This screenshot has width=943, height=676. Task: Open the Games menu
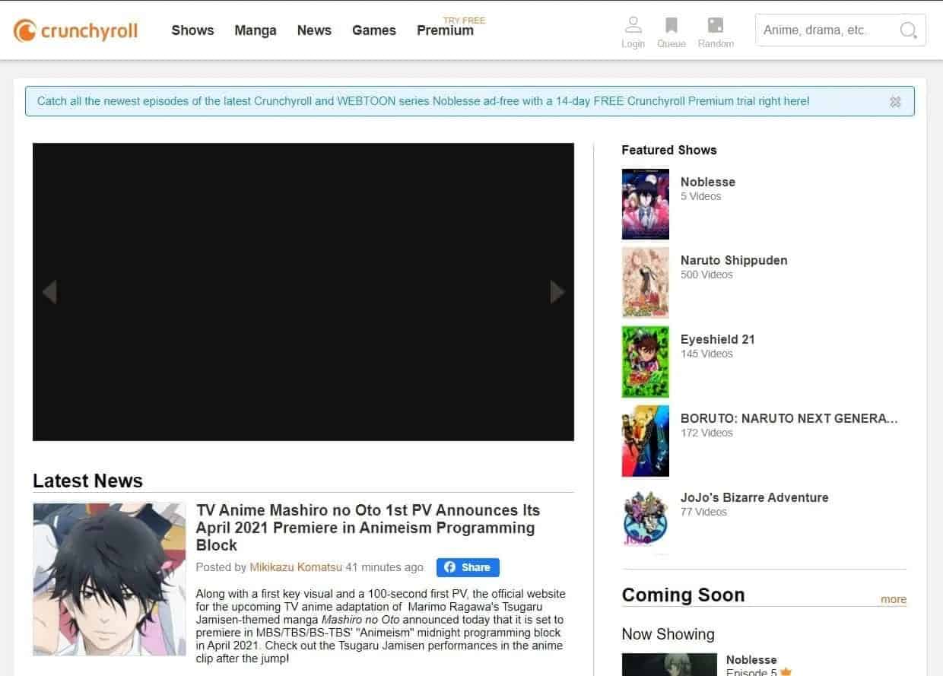374,30
